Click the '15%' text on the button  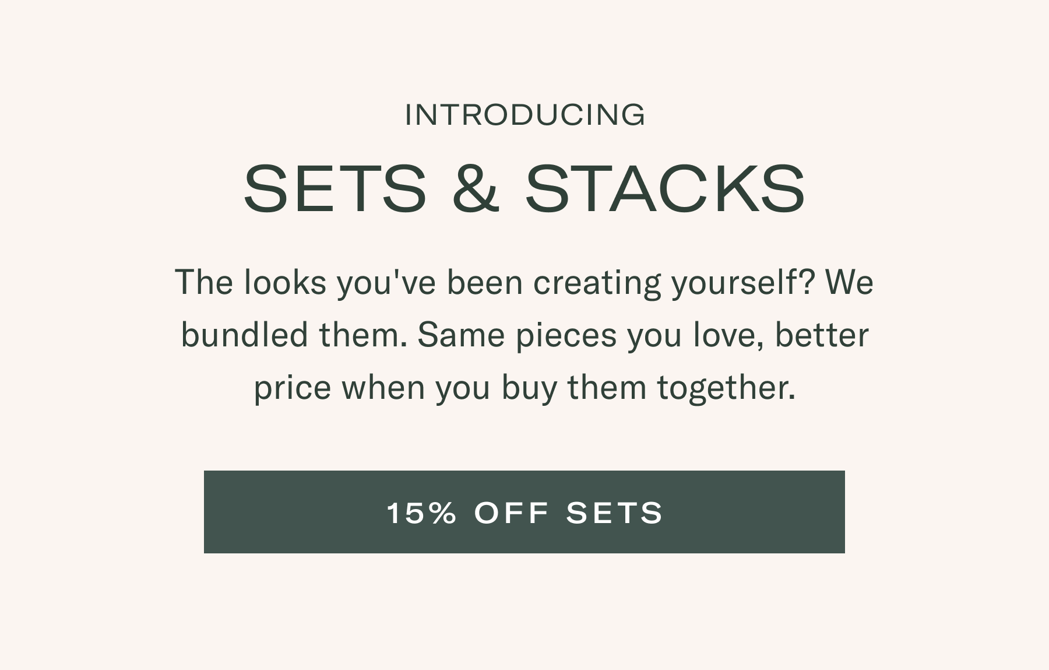(421, 513)
